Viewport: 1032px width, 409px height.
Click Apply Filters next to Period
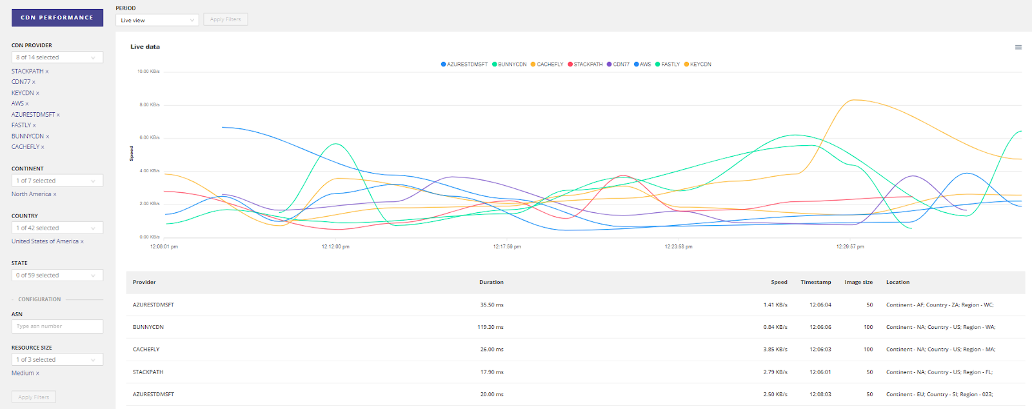[x=226, y=19]
